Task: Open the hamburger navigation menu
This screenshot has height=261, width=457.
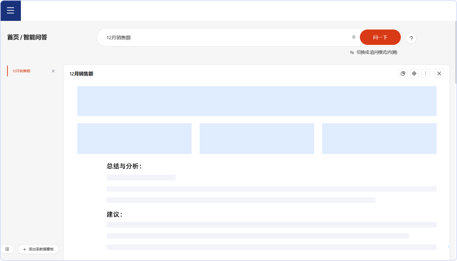Action: (10, 10)
